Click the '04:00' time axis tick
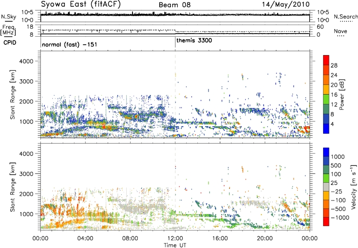This screenshot has height=248, width=358. [85, 239]
